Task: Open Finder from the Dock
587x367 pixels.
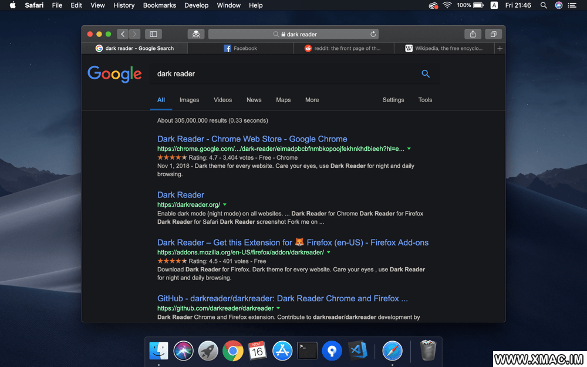Action: pos(158,351)
